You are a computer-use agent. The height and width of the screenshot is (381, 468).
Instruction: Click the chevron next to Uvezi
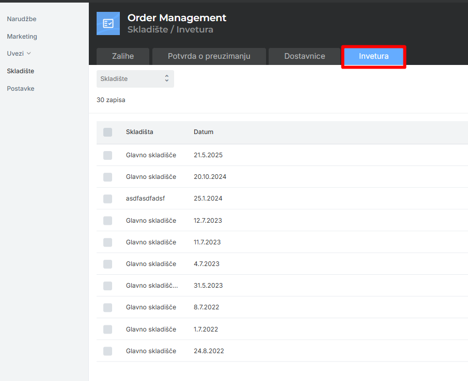28,53
